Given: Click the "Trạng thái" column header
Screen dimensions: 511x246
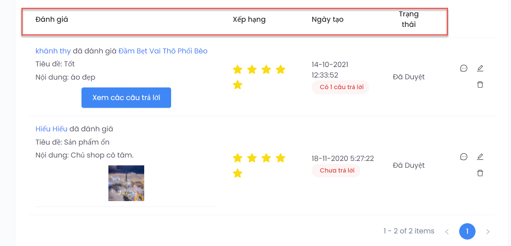Looking at the screenshot, I should pos(408,19).
